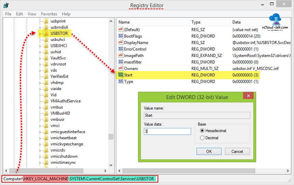This screenshot has width=294, height=185.
Task: Click the values pane horizontal scrollbar thumb
Action: [x=189, y=171]
